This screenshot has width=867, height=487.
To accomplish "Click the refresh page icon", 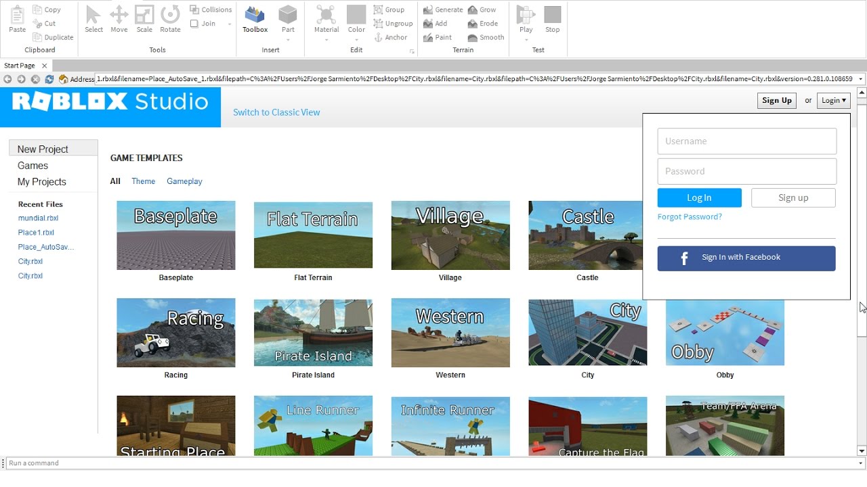I will (x=49, y=79).
